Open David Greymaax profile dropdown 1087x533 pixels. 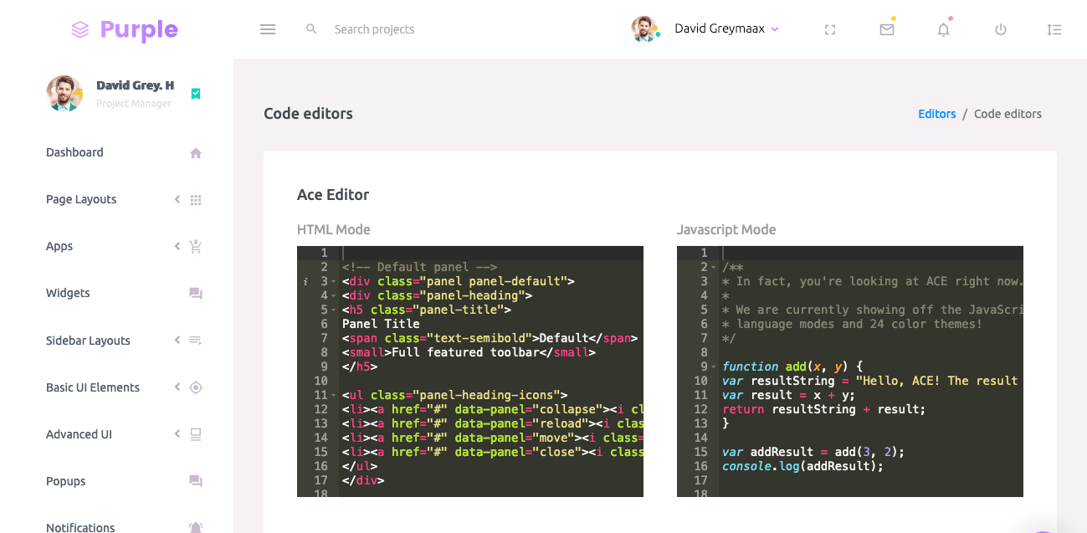[x=705, y=29]
